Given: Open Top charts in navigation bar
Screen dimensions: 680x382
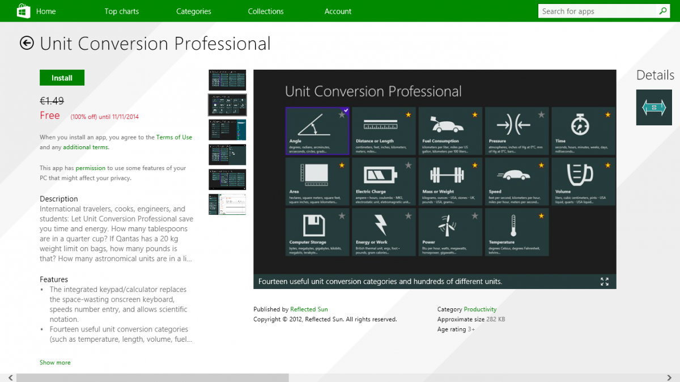Looking at the screenshot, I should pos(122,11).
